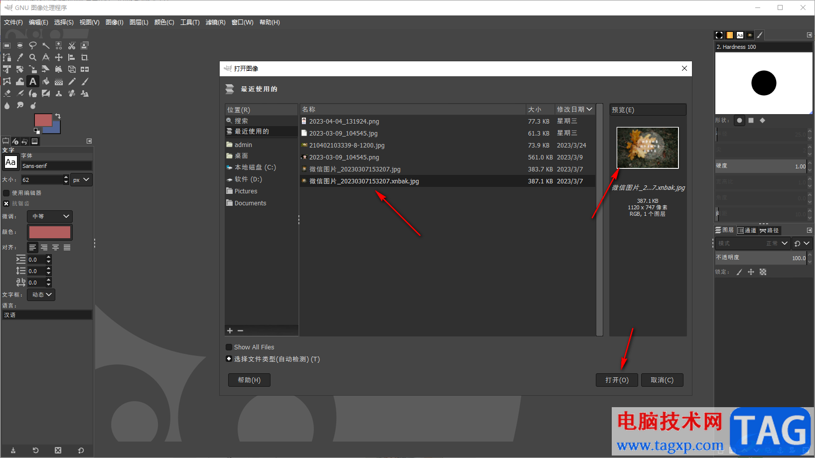
Task: Toggle the use editor checkbox (使用编辑器)
Action: pyautogui.click(x=6, y=193)
